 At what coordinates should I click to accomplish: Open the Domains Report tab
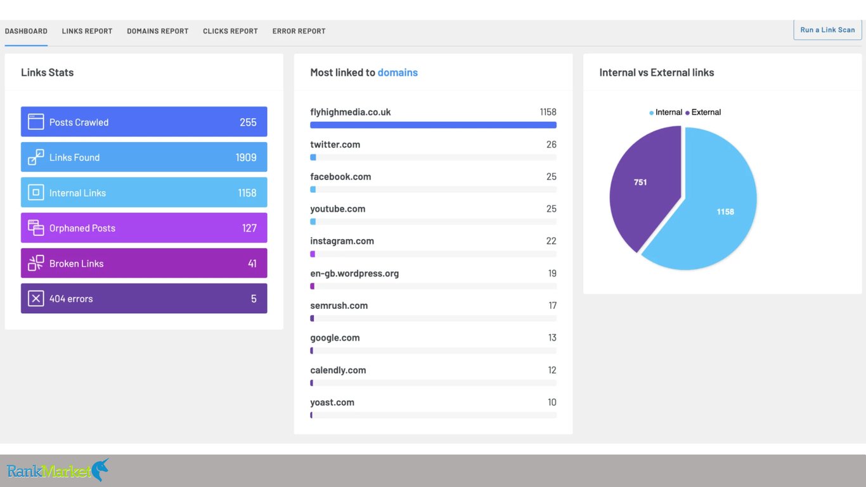157,31
